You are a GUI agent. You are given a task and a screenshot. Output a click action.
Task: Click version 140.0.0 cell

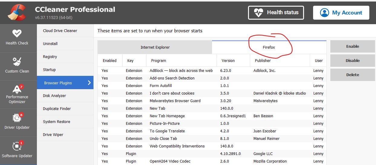point(227,108)
